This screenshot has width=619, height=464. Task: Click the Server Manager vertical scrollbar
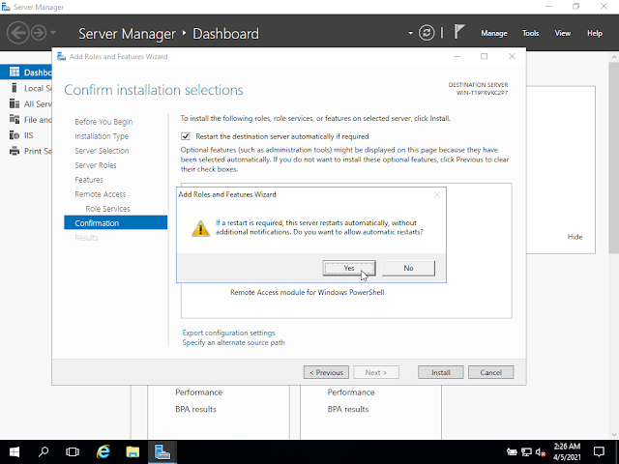(x=614, y=158)
